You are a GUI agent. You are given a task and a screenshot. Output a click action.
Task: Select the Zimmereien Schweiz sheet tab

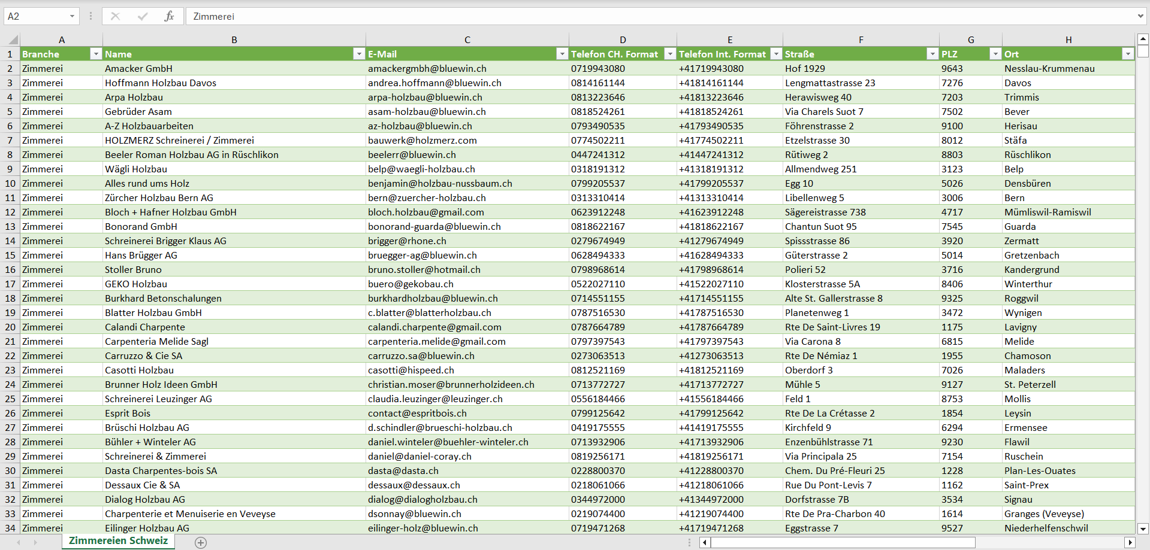(119, 541)
